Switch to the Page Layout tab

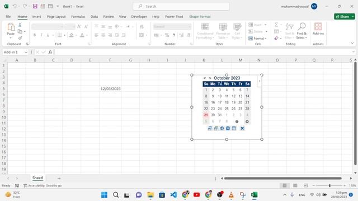point(56,17)
